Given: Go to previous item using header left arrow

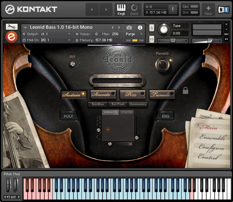Looking at the screenshot, I should pyautogui.click(x=92, y=10).
